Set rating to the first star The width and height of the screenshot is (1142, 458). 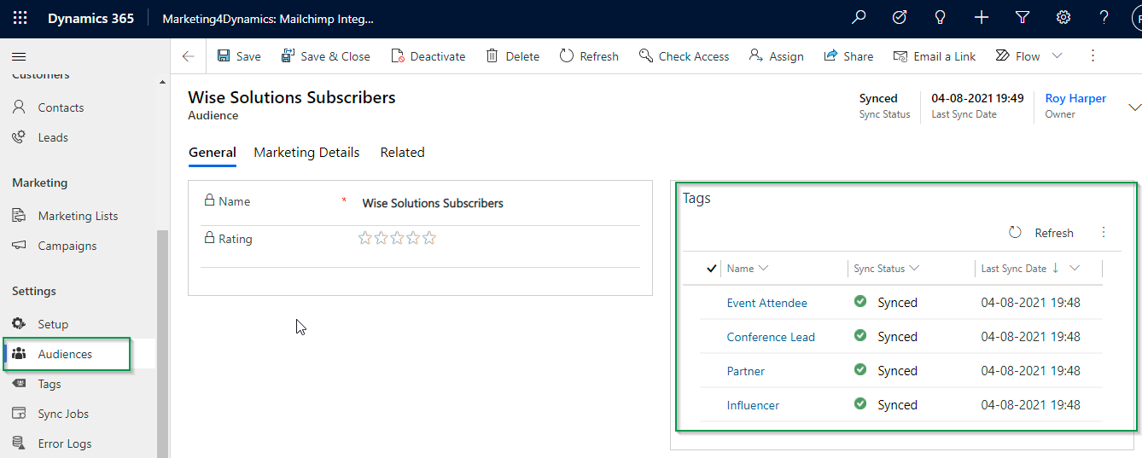(x=365, y=238)
